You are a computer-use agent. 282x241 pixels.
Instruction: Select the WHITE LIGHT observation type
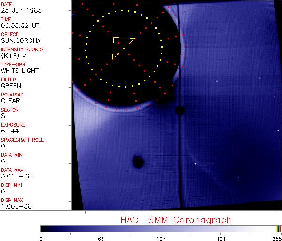click(19, 71)
